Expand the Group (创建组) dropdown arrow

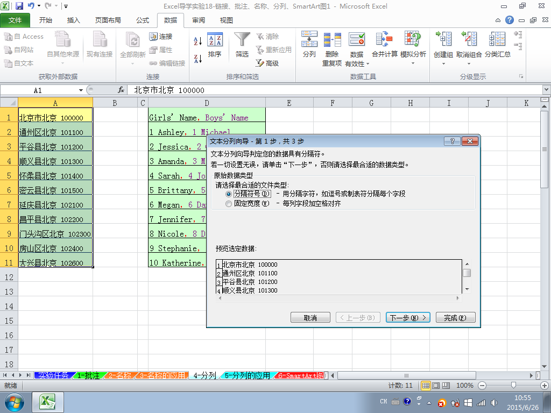tap(443, 64)
